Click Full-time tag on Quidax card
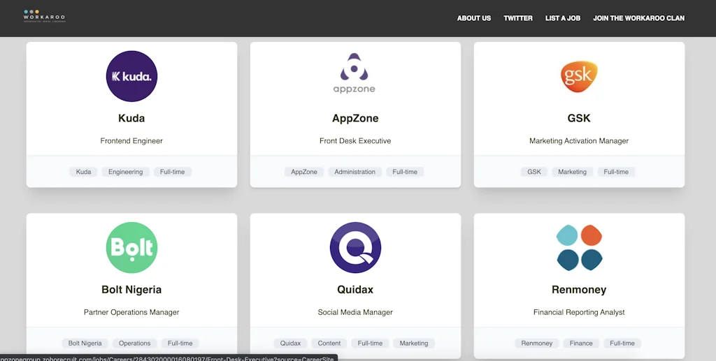This screenshot has height=361, width=716. coord(371,344)
